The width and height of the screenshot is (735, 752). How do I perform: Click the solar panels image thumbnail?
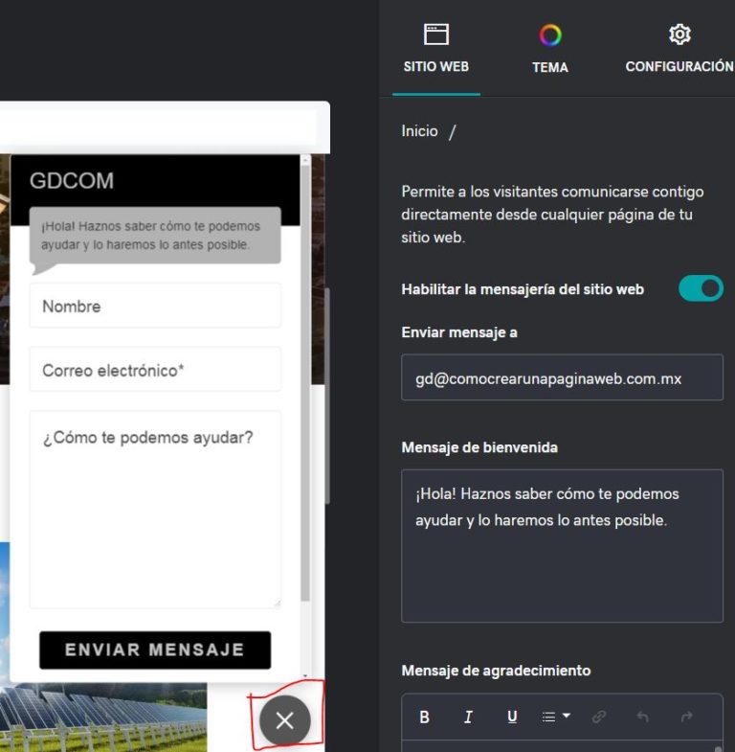tap(103, 717)
